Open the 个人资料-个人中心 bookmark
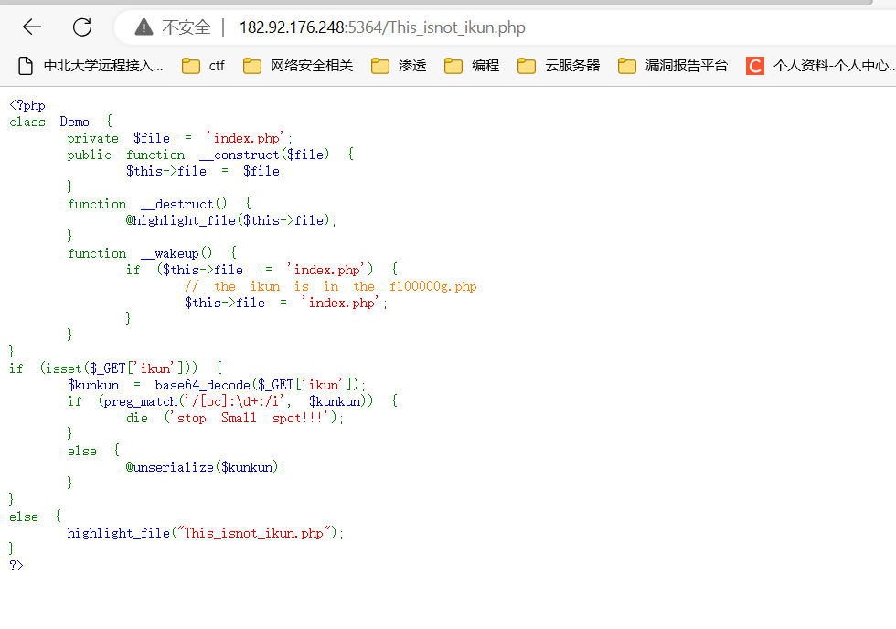 (820, 66)
